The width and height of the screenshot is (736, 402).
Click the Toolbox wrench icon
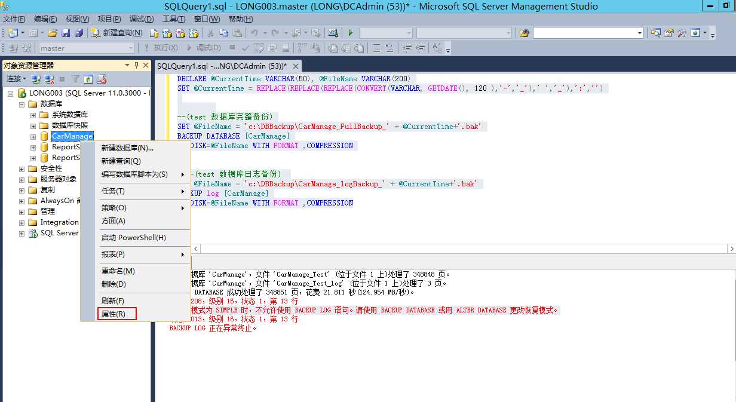682,33
